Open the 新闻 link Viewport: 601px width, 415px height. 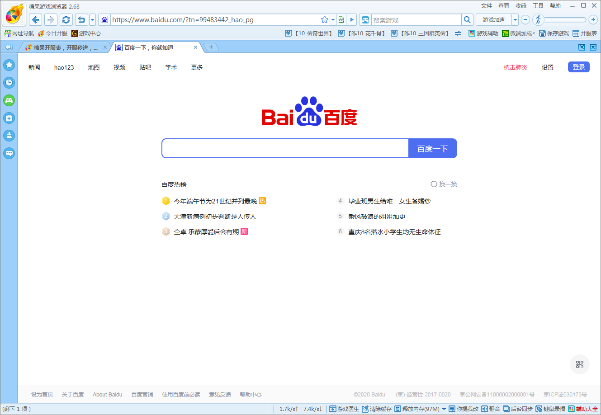click(34, 67)
